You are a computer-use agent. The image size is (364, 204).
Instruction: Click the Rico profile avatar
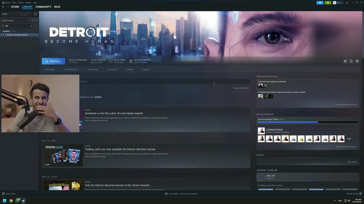point(335,3)
